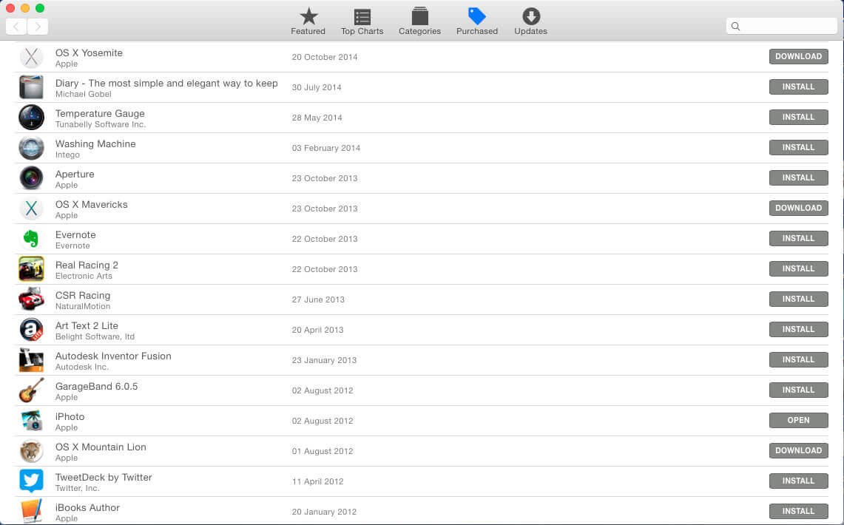Click the Electronic Arts developer name
The image size is (844, 525).
tap(84, 276)
